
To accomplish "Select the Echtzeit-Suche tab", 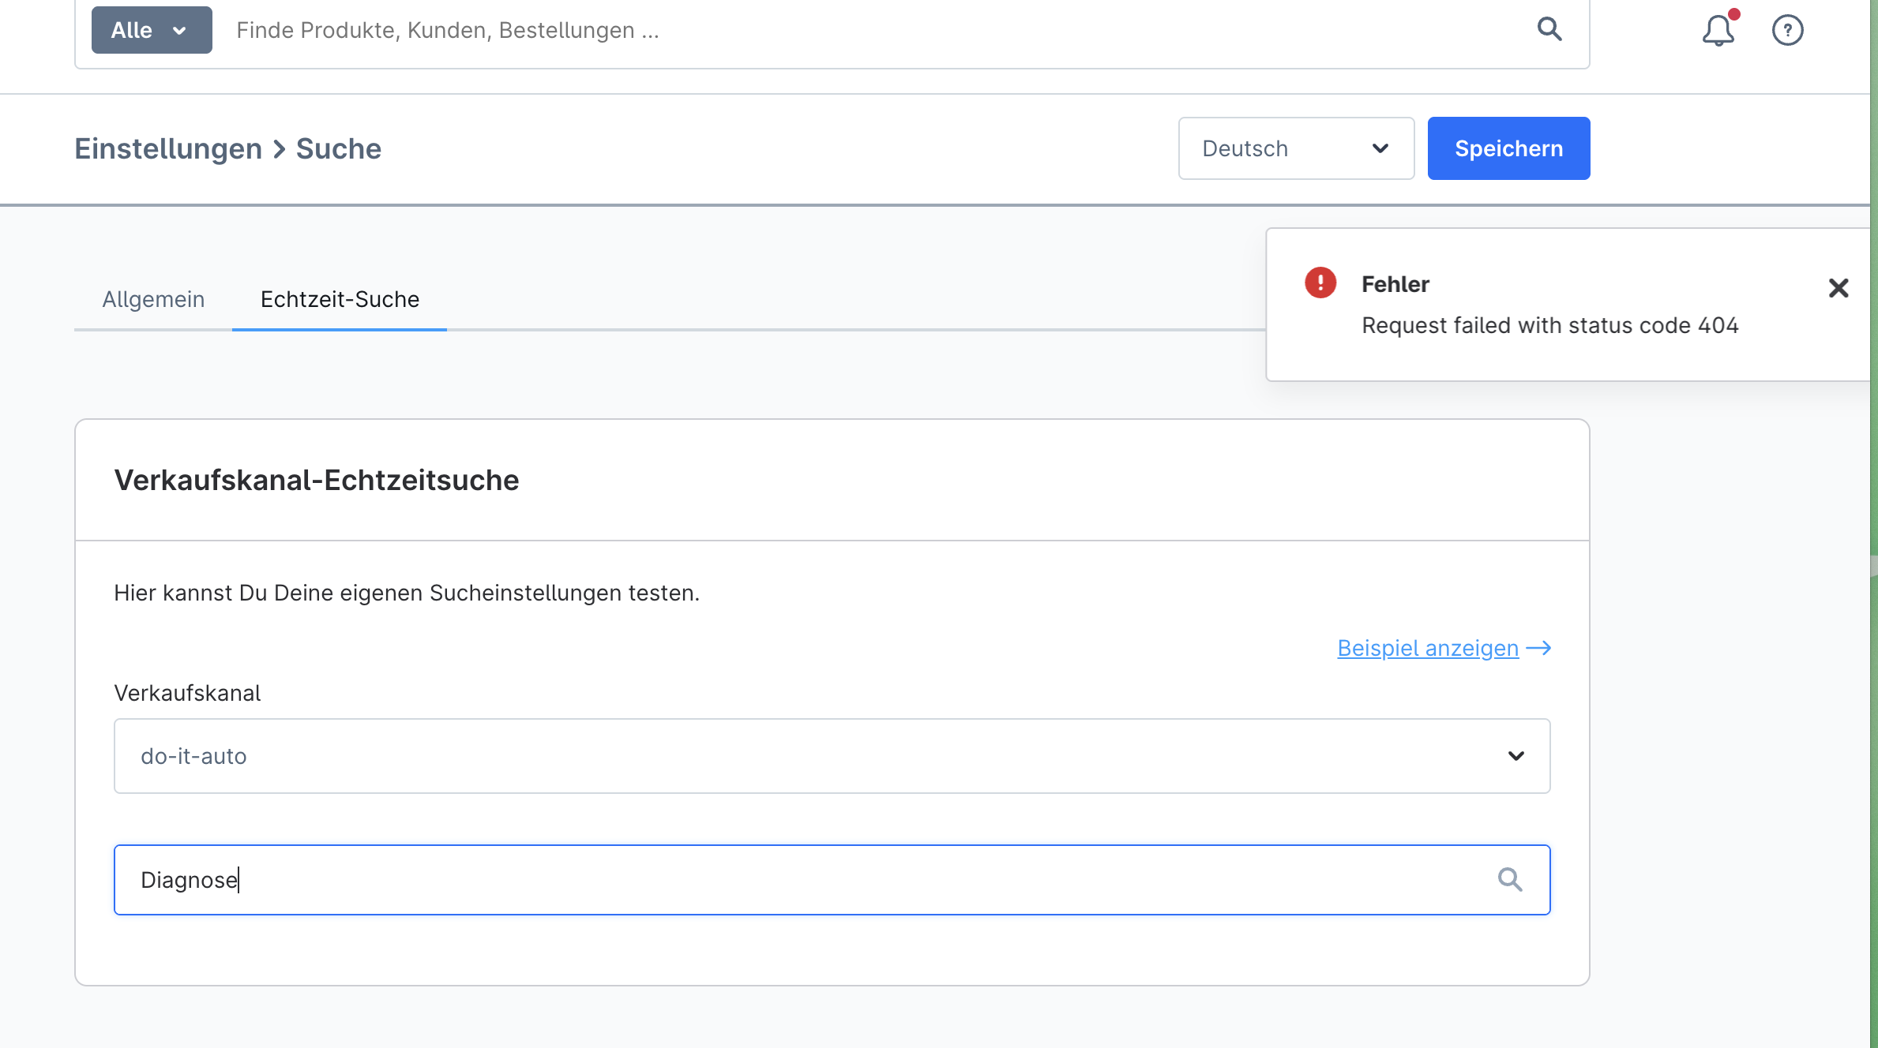I will point(340,300).
